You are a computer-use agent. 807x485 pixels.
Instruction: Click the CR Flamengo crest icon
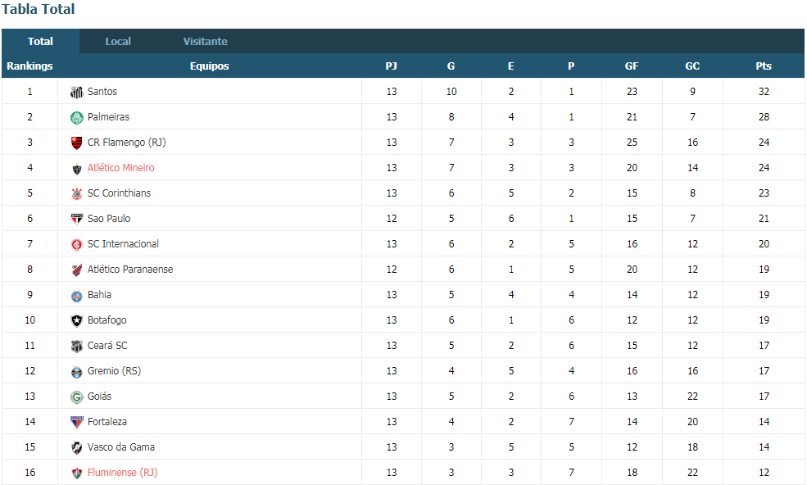[77, 143]
